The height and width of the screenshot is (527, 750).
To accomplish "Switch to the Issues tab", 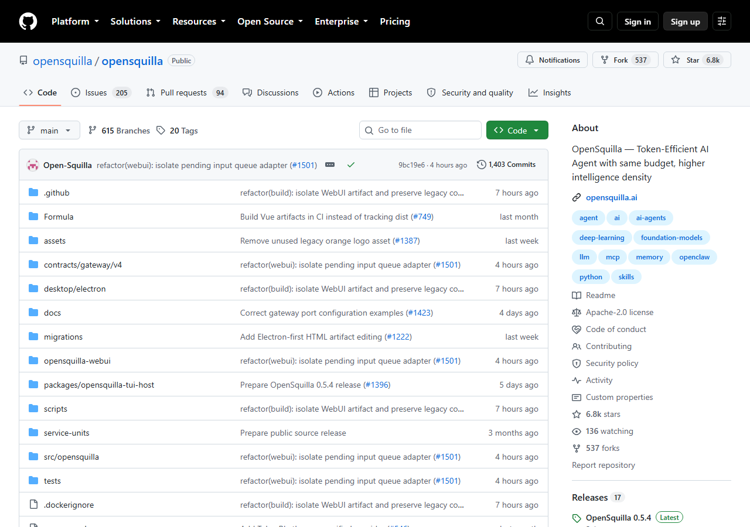I will click(101, 93).
